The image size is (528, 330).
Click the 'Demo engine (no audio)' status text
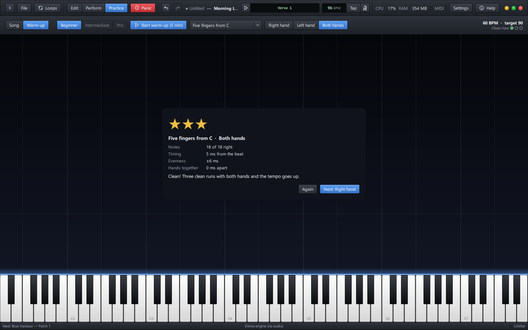click(264, 326)
